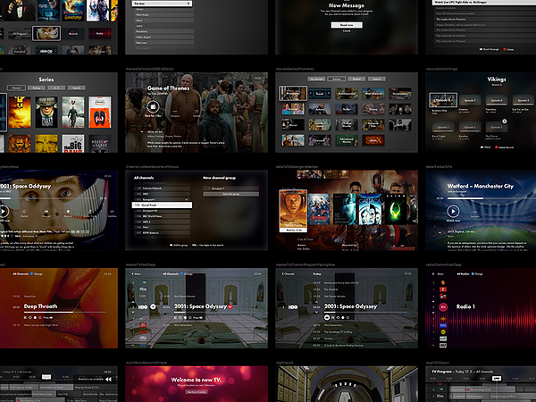Expand details chevron on Watford match screen

pyautogui.click(x=440, y=232)
